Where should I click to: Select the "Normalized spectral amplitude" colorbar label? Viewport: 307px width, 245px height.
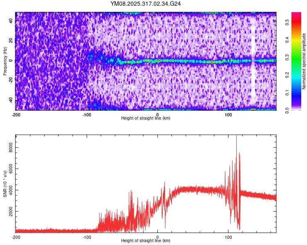coord(304,61)
